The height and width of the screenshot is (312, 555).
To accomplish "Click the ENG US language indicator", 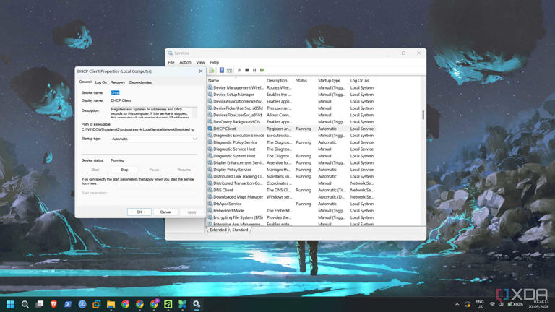I will pyautogui.click(x=480, y=304).
